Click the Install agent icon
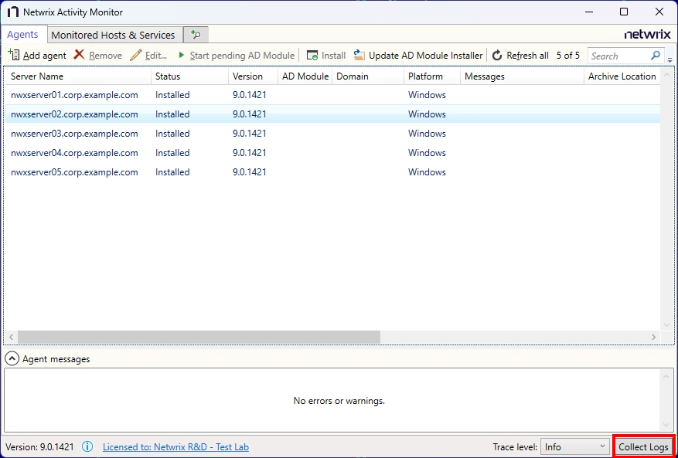Screen dimensions: 678x458 pyautogui.click(x=312, y=56)
